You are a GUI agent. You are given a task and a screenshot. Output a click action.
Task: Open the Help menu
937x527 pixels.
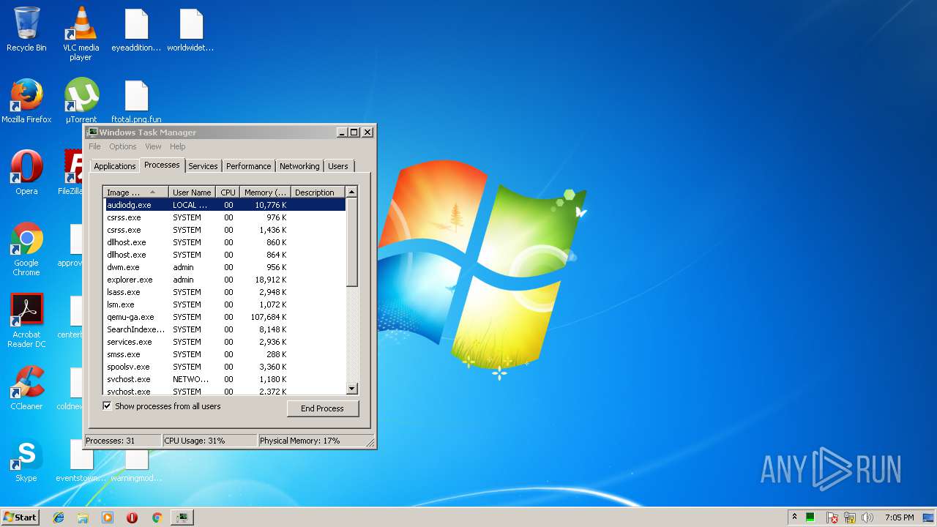click(178, 146)
